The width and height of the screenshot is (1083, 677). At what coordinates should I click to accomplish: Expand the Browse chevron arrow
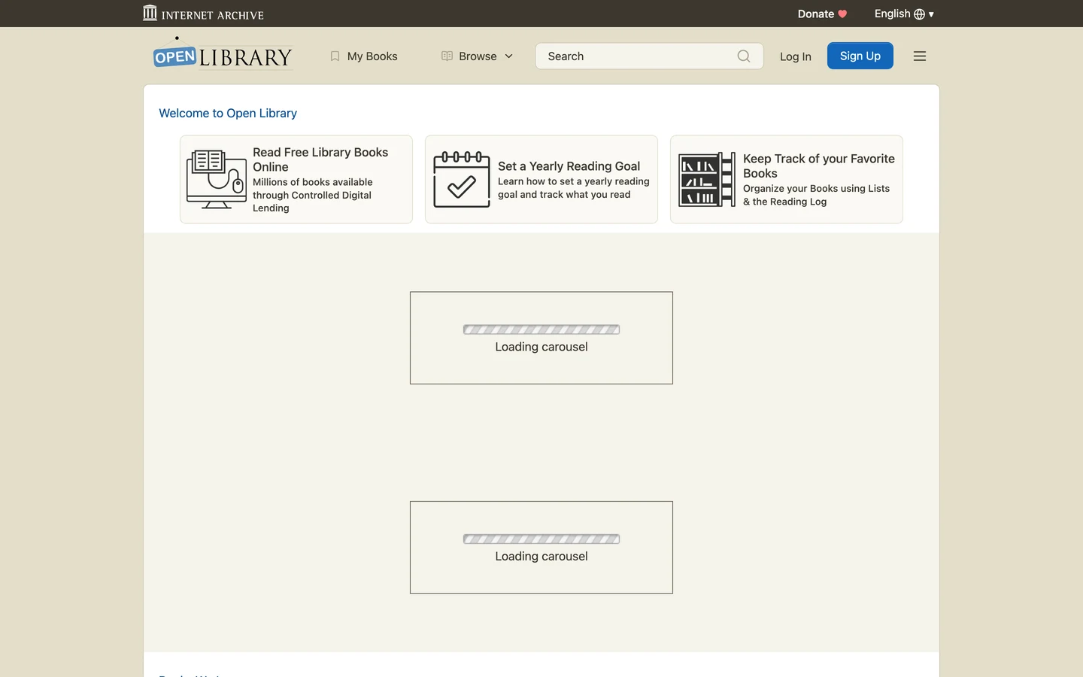[508, 56]
